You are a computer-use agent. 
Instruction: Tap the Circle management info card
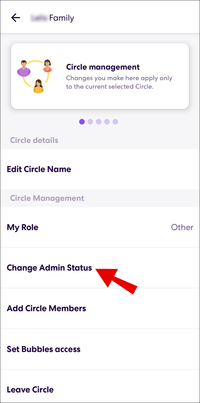pyautogui.click(x=100, y=76)
